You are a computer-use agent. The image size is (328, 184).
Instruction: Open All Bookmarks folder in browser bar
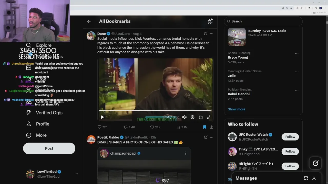point(320,13)
